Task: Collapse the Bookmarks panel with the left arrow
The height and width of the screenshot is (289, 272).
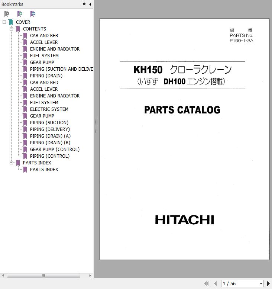Action: pyautogui.click(x=90, y=4)
